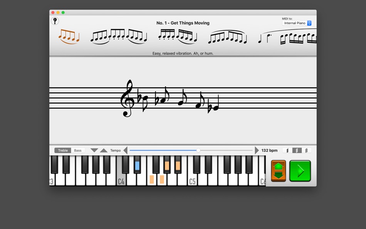Open the MIDI to output dropdown
The height and width of the screenshot is (229, 366).
tap(297, 23)
